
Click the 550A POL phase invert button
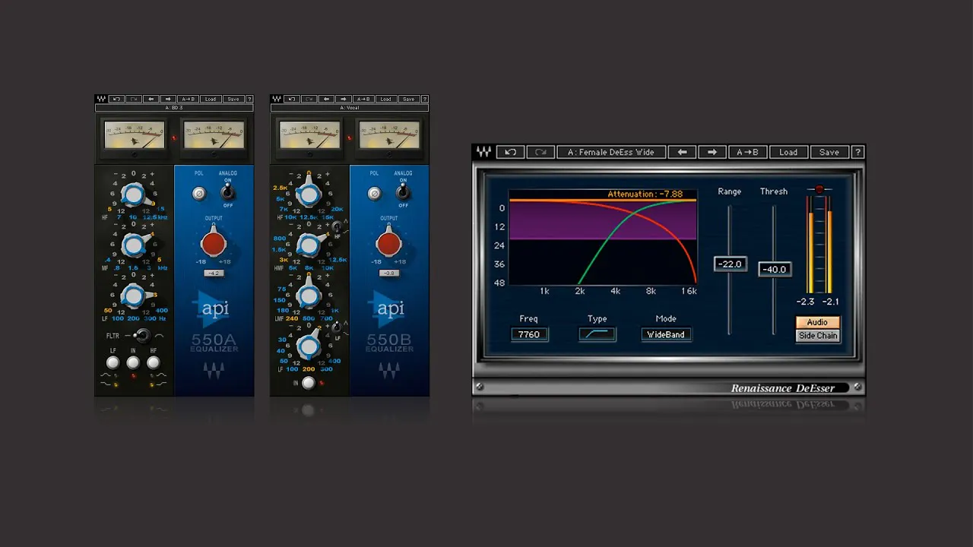[x=199, y=194]
